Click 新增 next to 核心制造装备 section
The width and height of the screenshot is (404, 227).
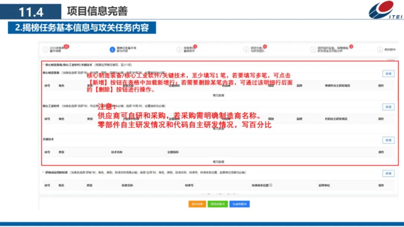click(x=388, y=74)
